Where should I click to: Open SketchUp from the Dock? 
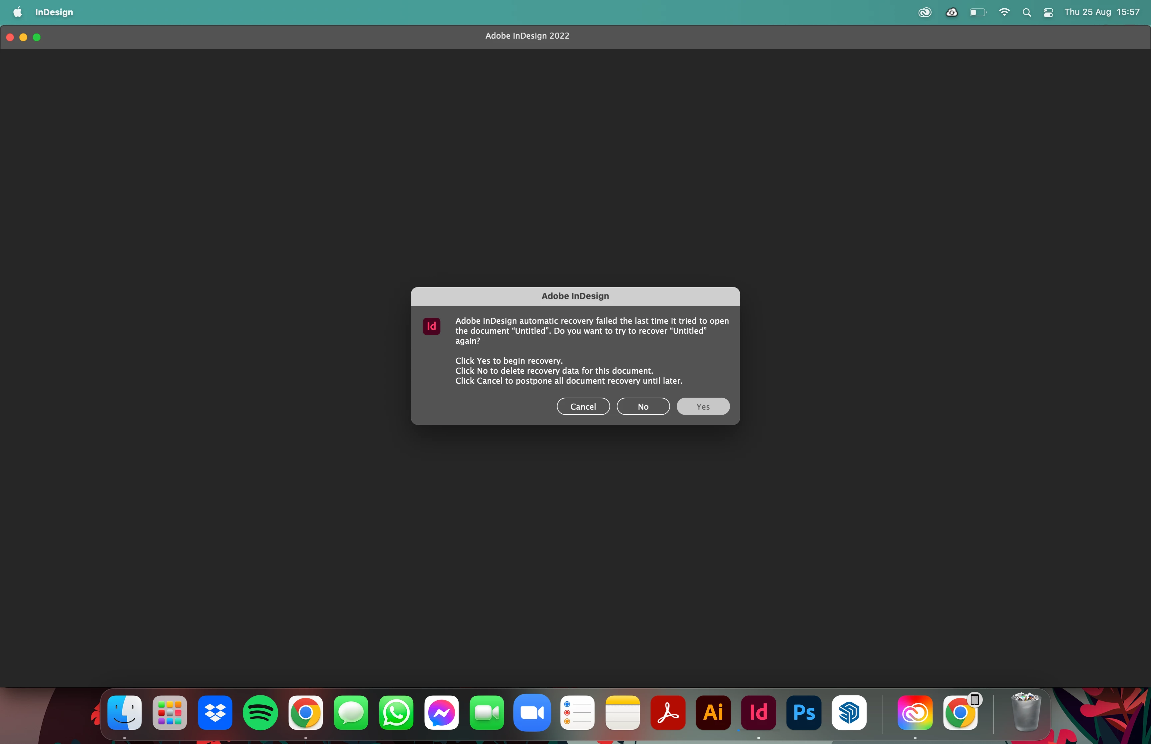pyautogui.click(x=849, y=713)
